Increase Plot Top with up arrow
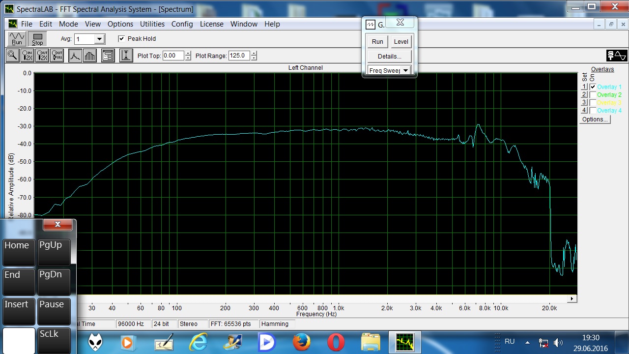Viewport: 629px width, 354px height. tap(188, 53)
